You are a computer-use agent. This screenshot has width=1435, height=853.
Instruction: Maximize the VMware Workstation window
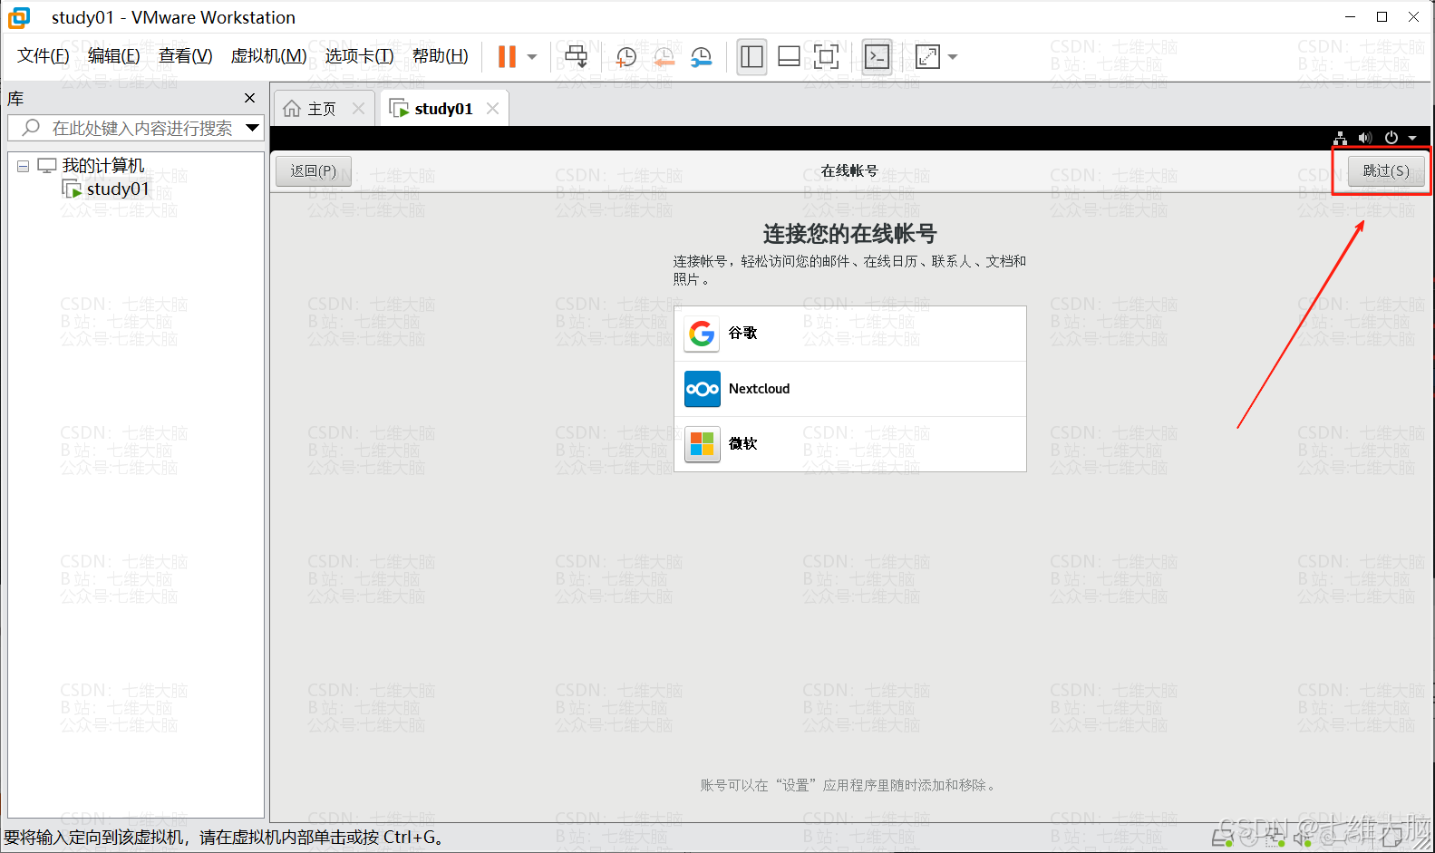click(x=1382, y=17)
